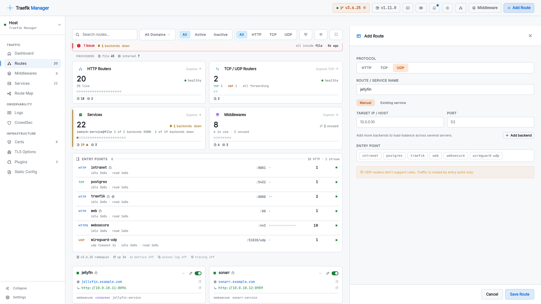
Task: Cancel adding the route
Action: [492, 294]
